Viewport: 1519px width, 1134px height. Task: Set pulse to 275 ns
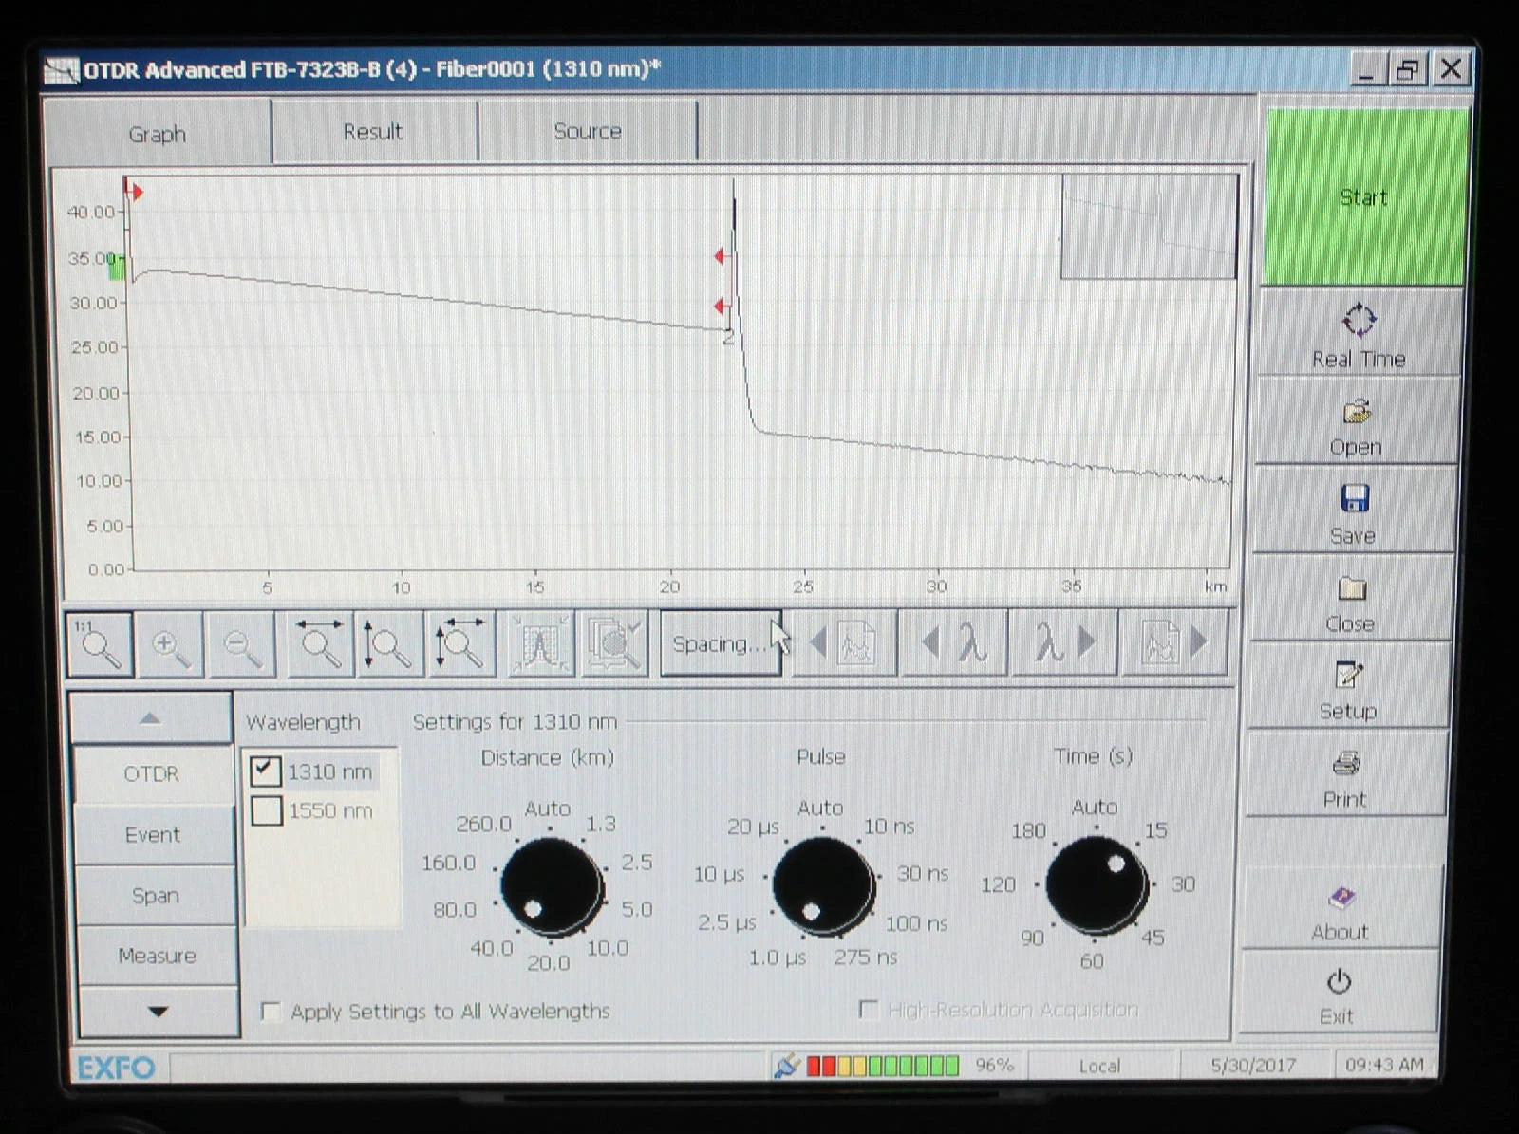[x=865, y=957]
